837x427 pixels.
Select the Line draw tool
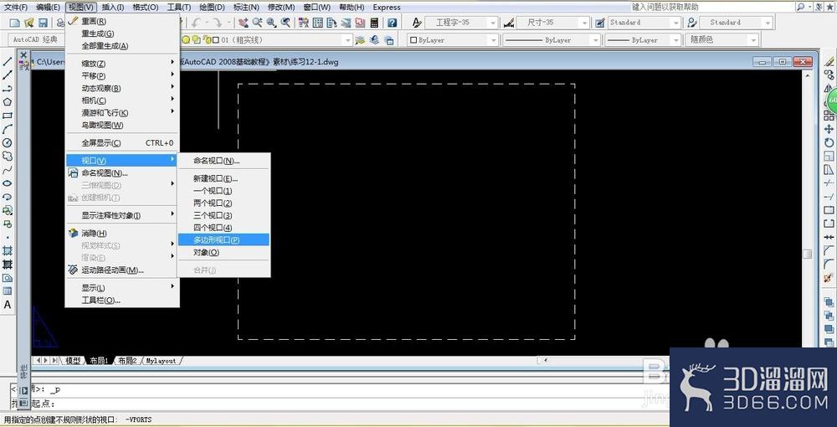[x=8, y=62]
